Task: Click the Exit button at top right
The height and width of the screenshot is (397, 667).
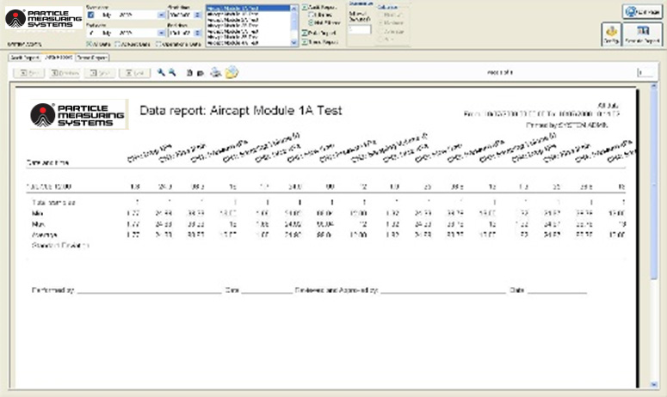Action: click(641, 10)
